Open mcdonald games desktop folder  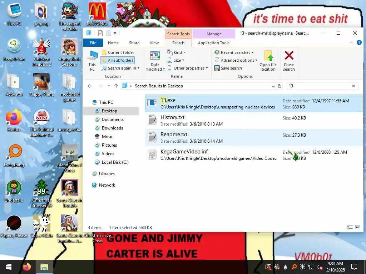(x=70, y=87)
